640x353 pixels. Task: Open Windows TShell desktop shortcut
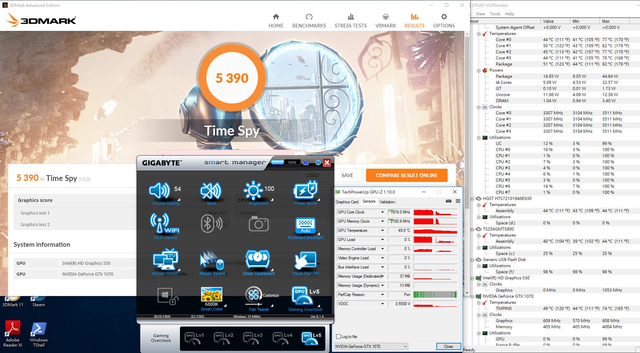[38, 335]
